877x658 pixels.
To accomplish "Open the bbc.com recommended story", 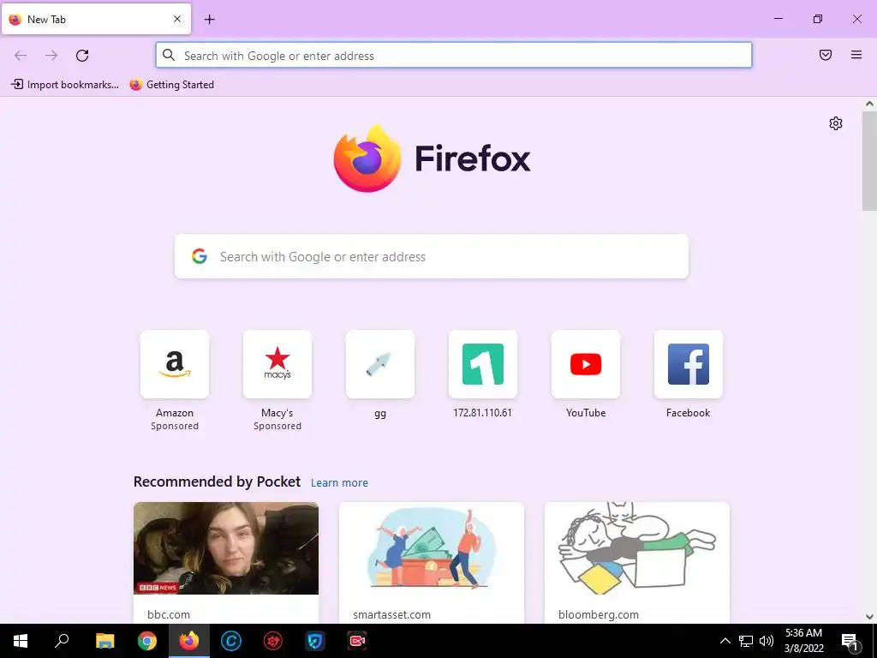I will [x=226, y=562].
